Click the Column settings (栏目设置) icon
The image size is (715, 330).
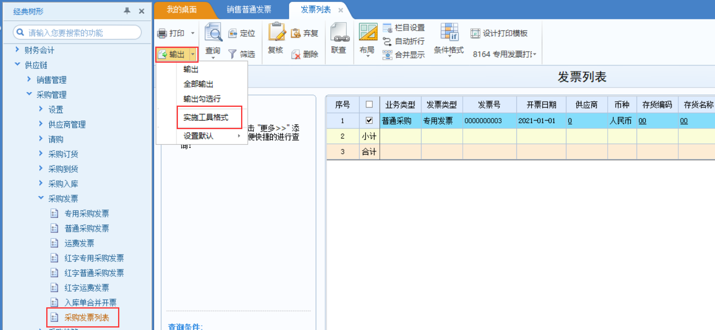pos(387,28)
